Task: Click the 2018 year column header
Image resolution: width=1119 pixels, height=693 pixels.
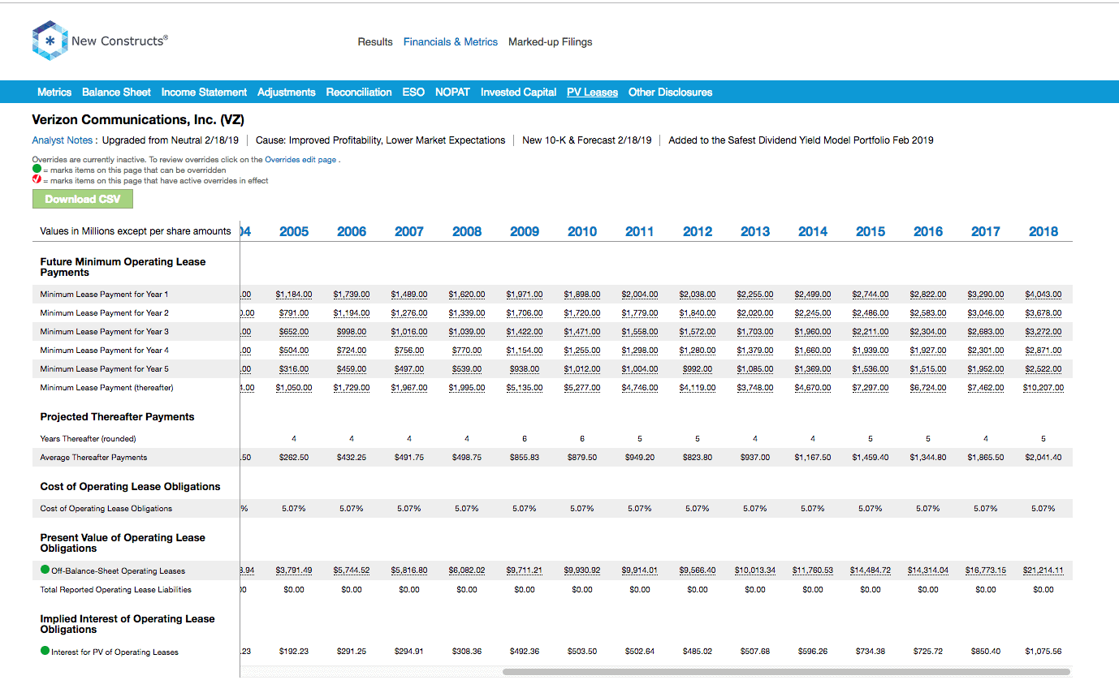Action: (1043, 231)
